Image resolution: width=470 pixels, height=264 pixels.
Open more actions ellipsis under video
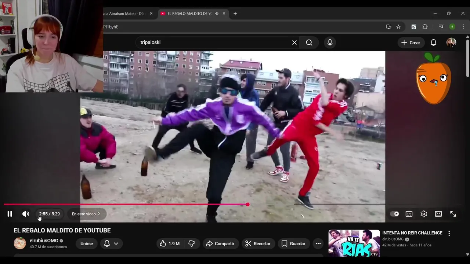pos(318,243)
